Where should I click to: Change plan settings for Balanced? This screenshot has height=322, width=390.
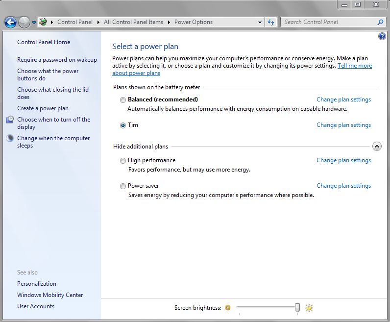click(x=343, y=99)
